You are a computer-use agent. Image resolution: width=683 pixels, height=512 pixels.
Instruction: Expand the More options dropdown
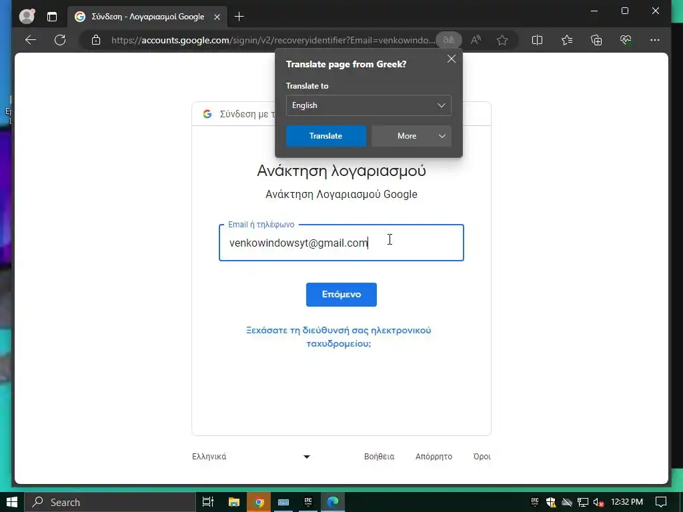[x=411, y=136]
